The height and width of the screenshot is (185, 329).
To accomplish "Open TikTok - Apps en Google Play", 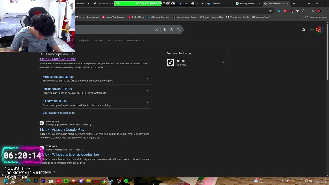I will (62, 130).
